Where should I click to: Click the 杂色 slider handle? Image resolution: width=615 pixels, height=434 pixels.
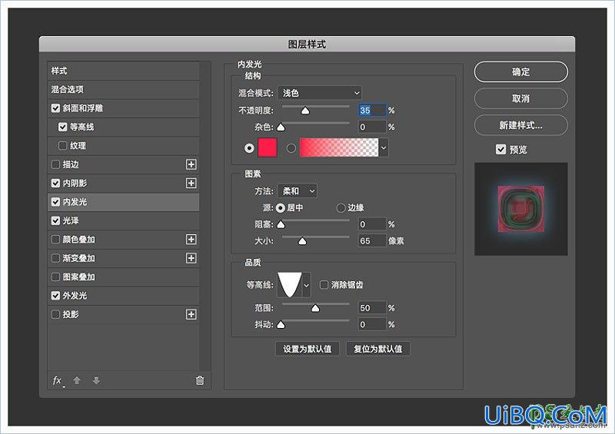(281, 128)
